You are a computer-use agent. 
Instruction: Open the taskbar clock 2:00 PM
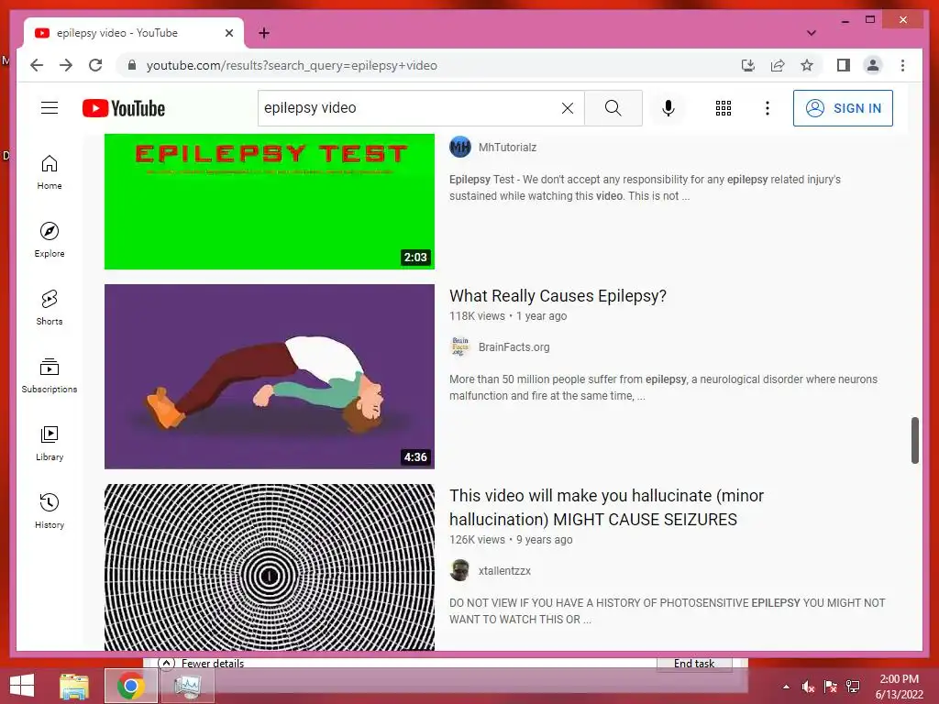899,687
